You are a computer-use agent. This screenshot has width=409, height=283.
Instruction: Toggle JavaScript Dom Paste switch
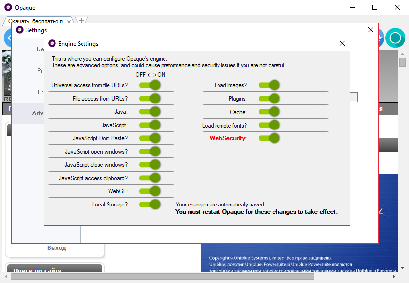point(150,138)
